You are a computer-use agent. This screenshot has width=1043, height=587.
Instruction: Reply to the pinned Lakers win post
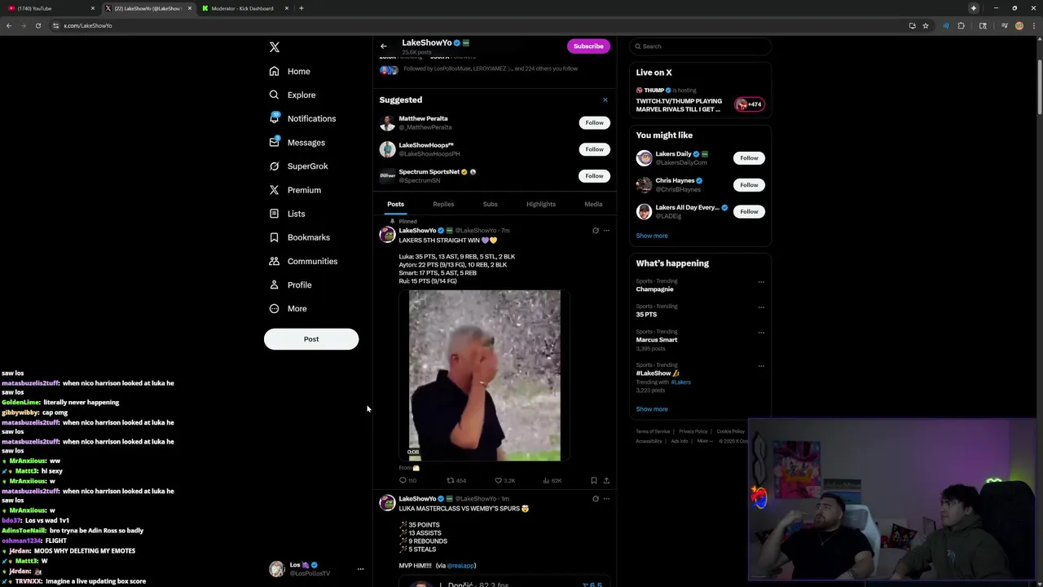pos(407,480)
